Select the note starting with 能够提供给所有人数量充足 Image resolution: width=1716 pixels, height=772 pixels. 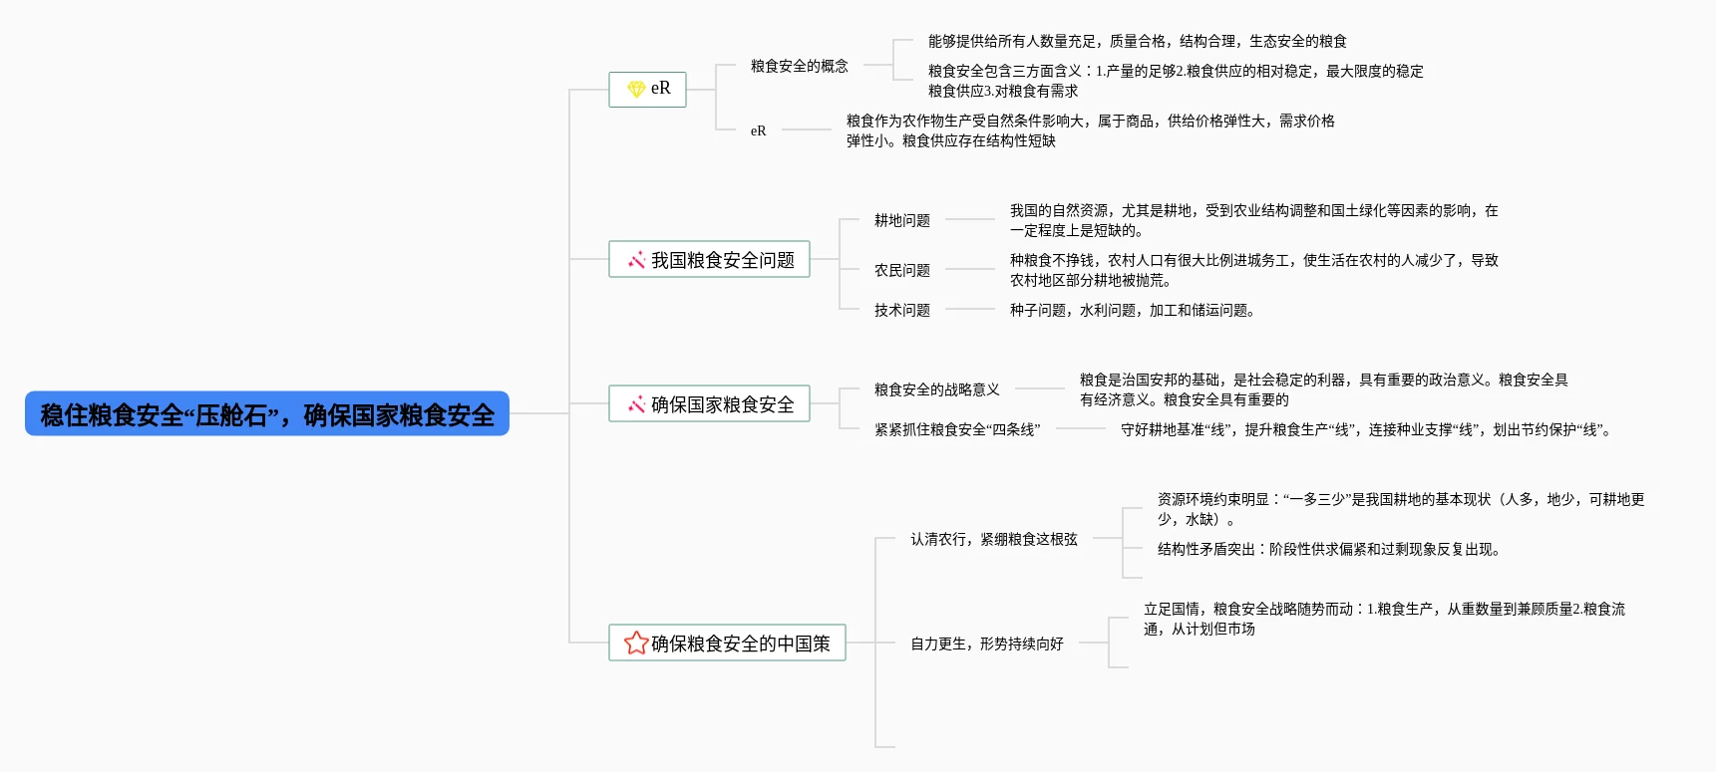point(1137,41)
